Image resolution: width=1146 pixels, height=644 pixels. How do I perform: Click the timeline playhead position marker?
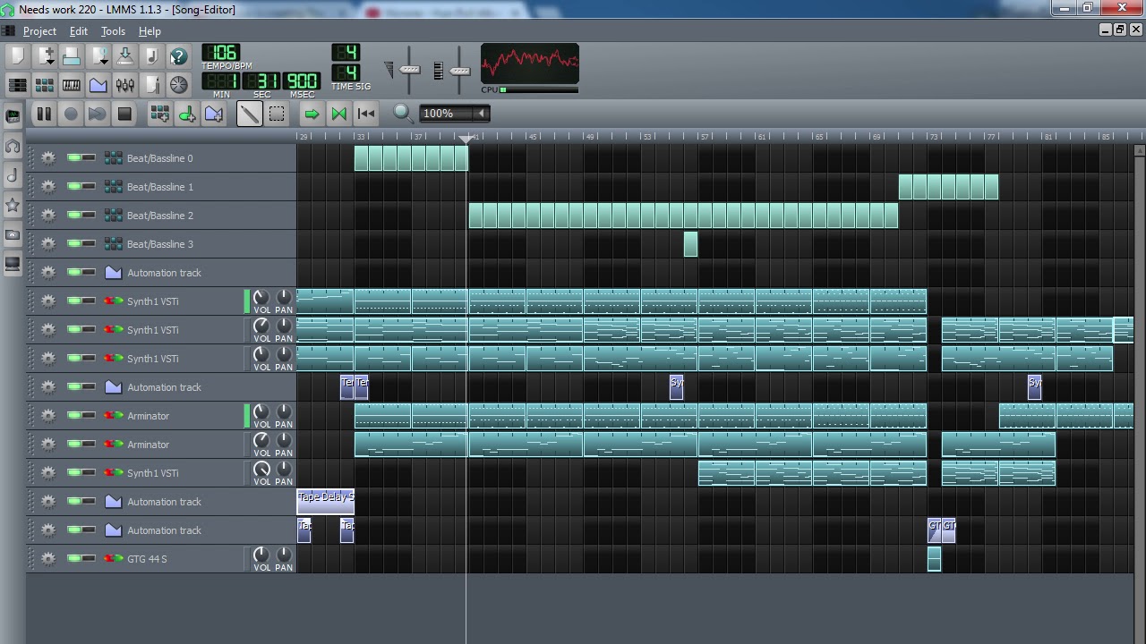click(x=466, y=139)
